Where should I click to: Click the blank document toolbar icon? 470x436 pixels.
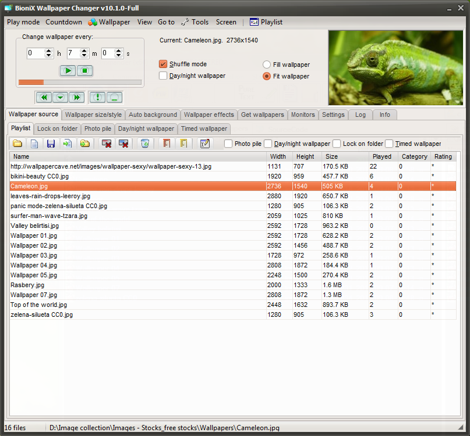(34, 144)
